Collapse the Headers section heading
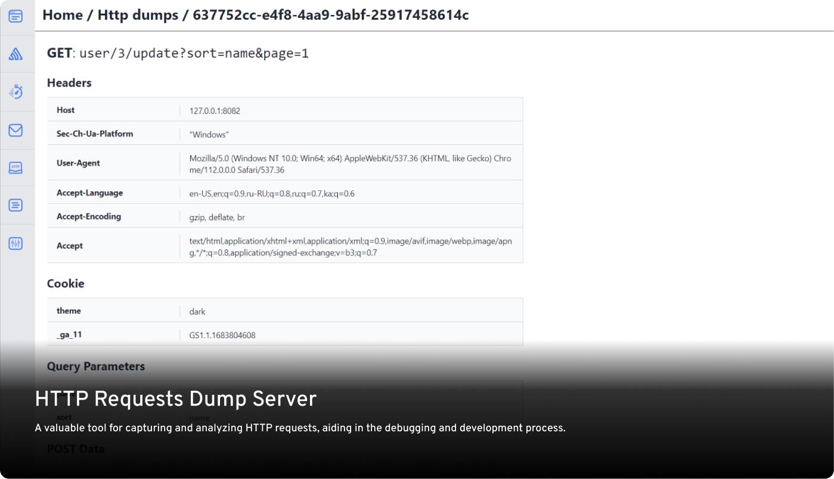Screen dimensions: 834x479 pos(69,83)
